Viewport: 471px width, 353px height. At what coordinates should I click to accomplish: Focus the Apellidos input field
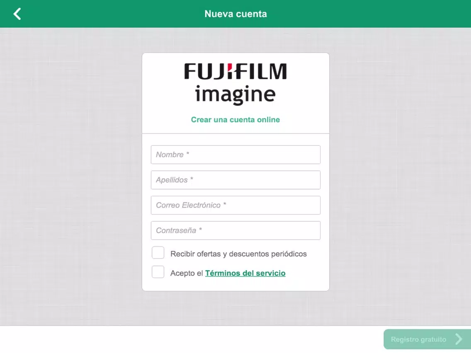235,180
